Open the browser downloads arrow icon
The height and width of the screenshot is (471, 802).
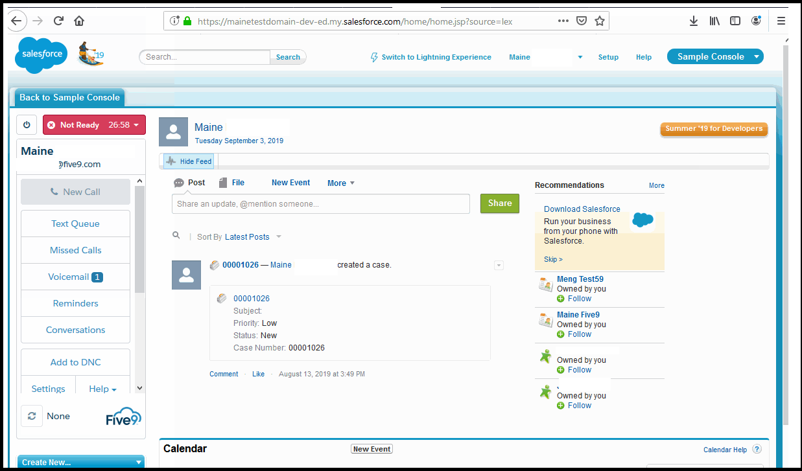[694, 21]
